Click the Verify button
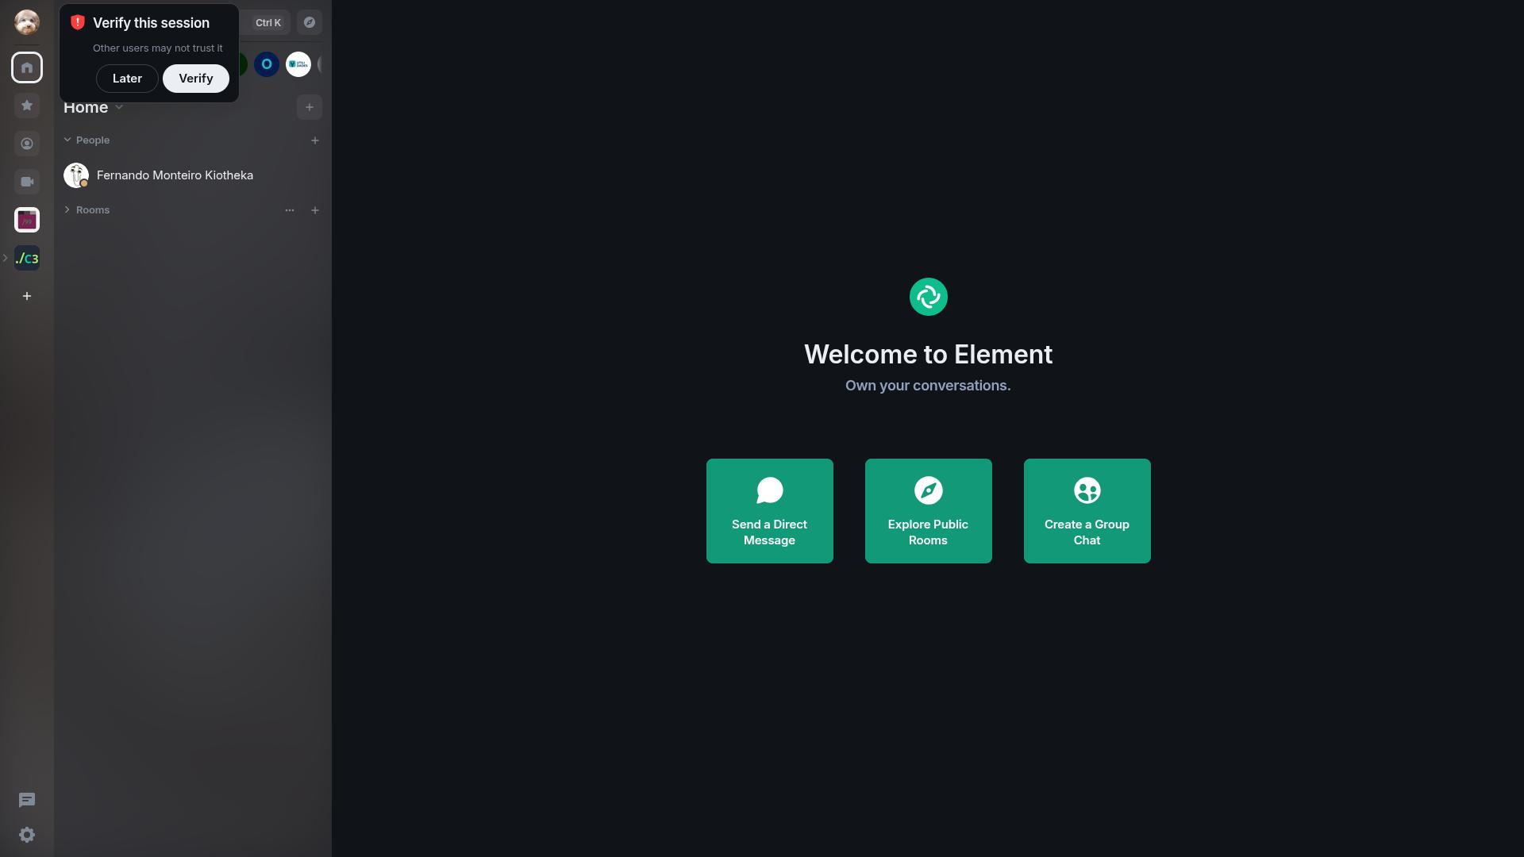Image resolution: width=1524 pixels, height=857 pixels. (x=195, y=79)
